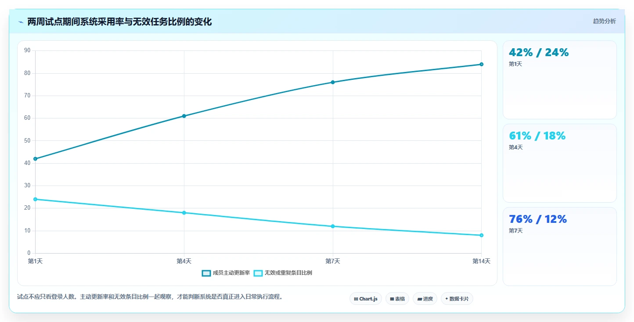Click the cyan 无效或重复条目比例 legend swatch

(258, 273)
